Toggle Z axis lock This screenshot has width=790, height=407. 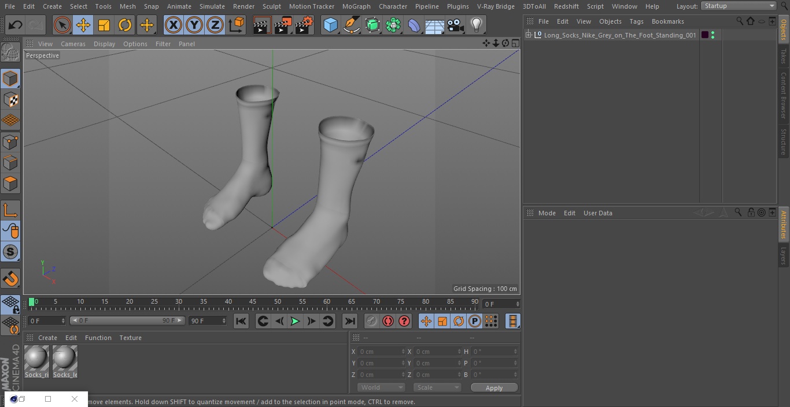point(215,25)
